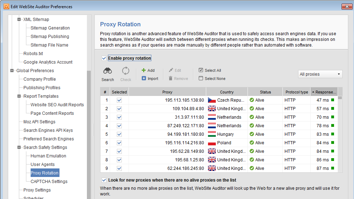Image resolution: width=354 pixels, height=199 pixels.
Task: Click the Search binoculars icon
Action: pos(108,71)
